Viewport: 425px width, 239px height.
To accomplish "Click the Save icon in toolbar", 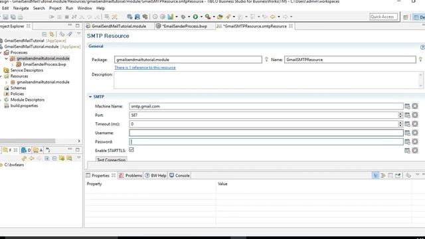I will pyautogui.click(x=6, y=17).
